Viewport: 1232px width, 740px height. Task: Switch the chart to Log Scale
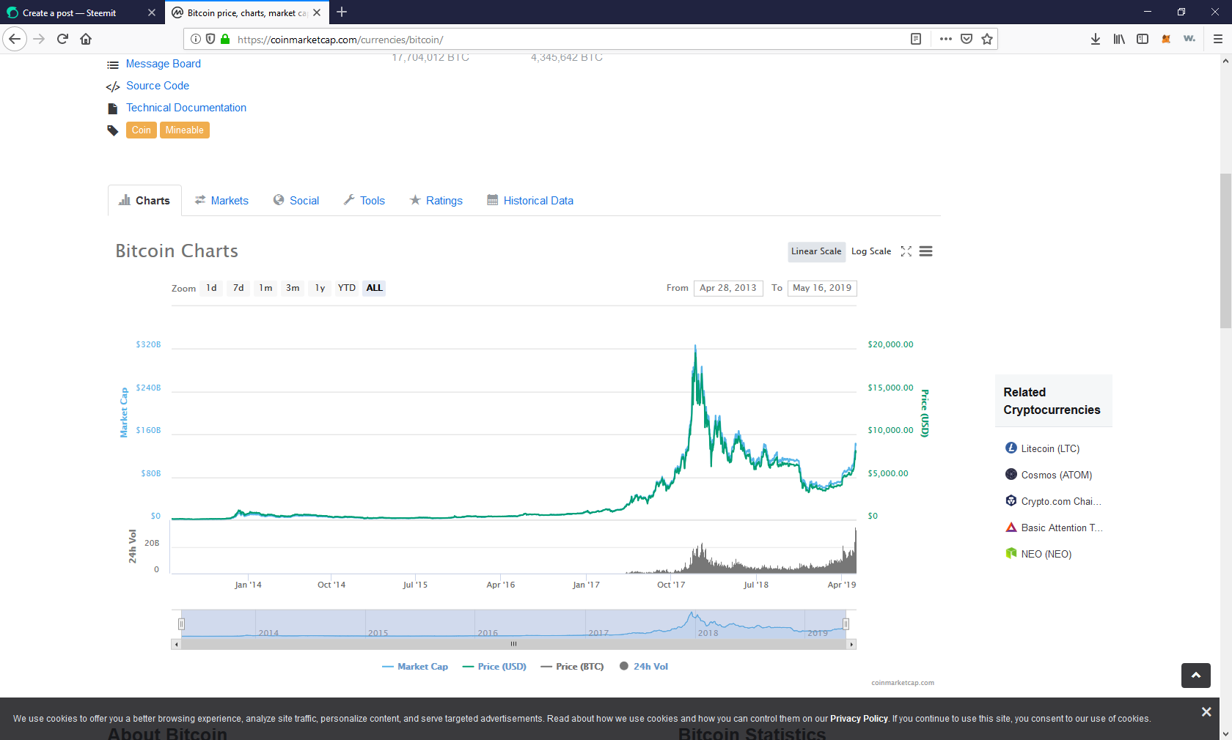pos(871,251)
